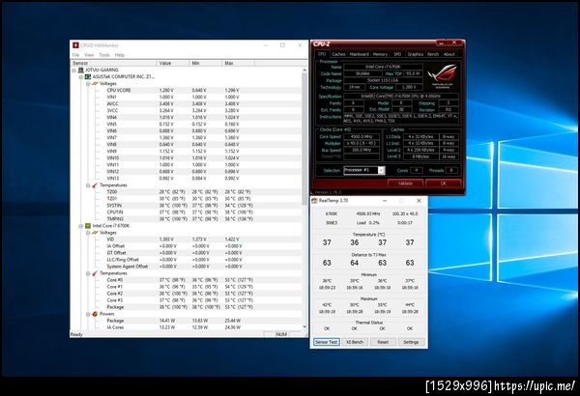Select the AVCC voltage row

pyautogui.click(x=186, y=104)
